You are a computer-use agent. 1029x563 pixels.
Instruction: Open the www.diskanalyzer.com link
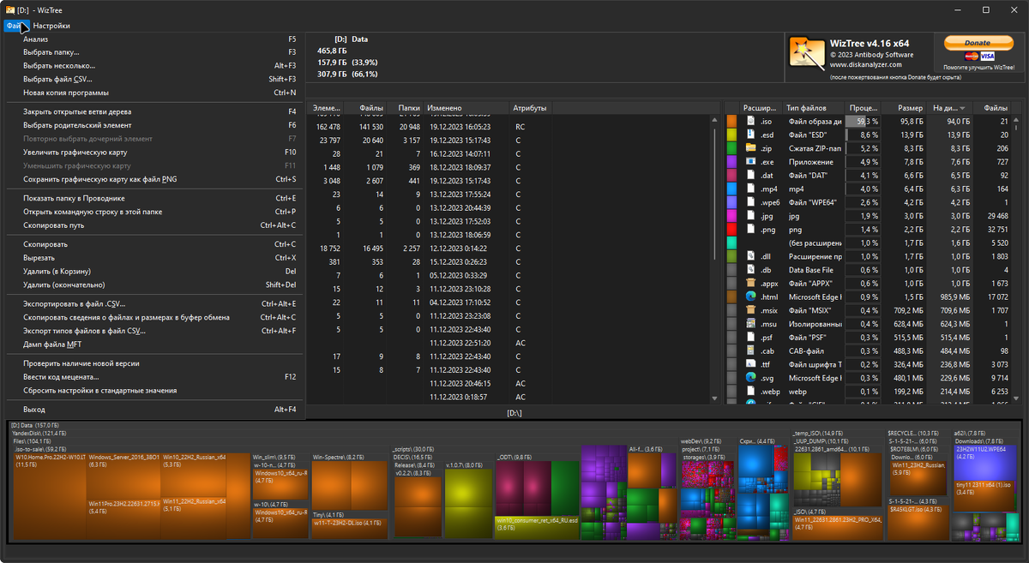coord(866,64)
